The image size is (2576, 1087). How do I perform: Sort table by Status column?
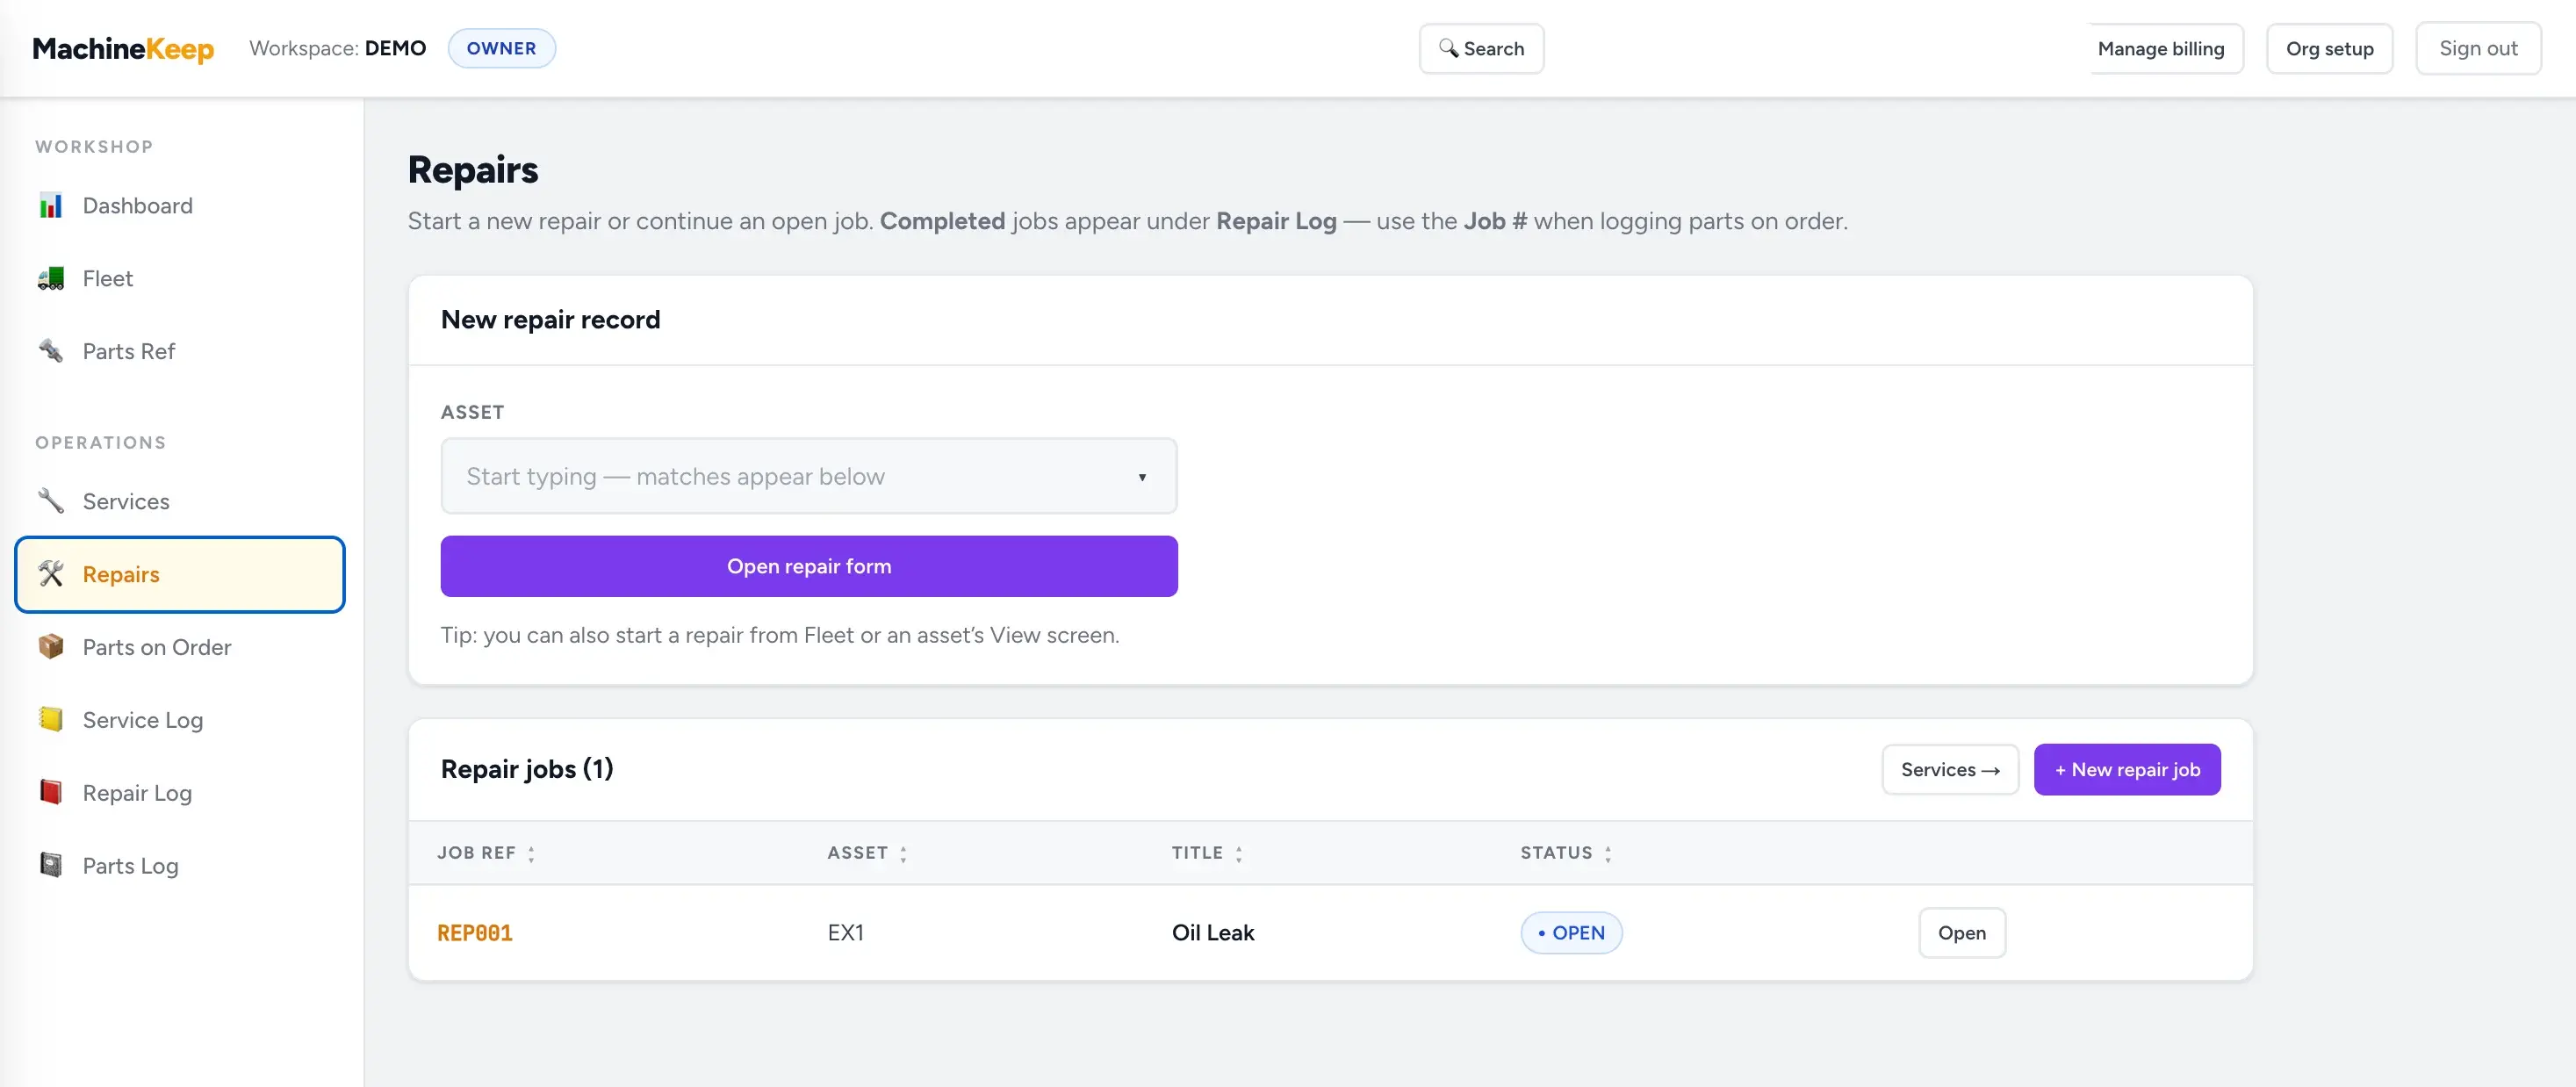1566,853
